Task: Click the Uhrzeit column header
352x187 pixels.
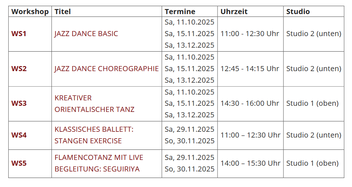Action: pyautogui.click(x=234, y=12)
